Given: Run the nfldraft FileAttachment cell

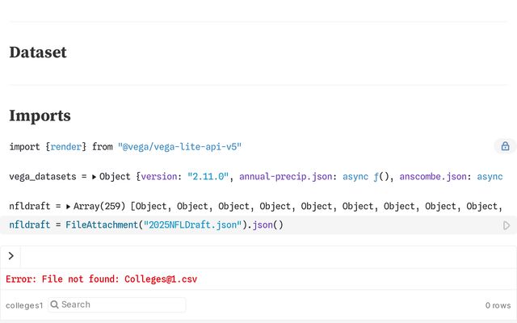Looking at the screenshot, I should (506, 225).
